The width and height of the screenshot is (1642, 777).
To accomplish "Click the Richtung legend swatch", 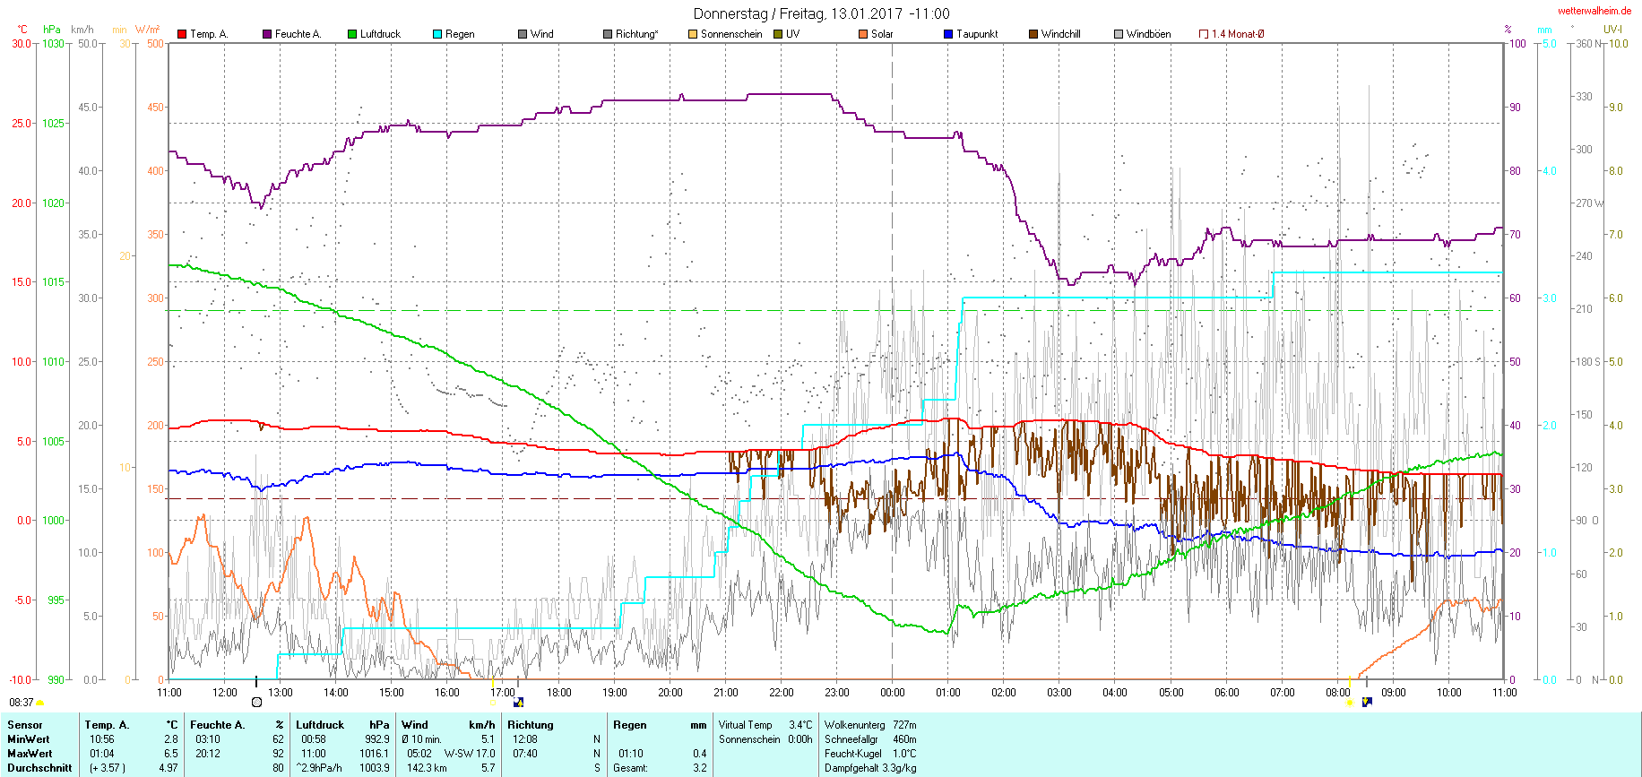I will pyautogui.click(x=608, y=34).
